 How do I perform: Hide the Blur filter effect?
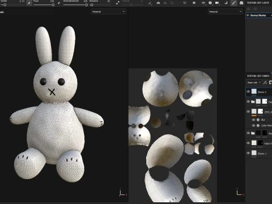253,120
